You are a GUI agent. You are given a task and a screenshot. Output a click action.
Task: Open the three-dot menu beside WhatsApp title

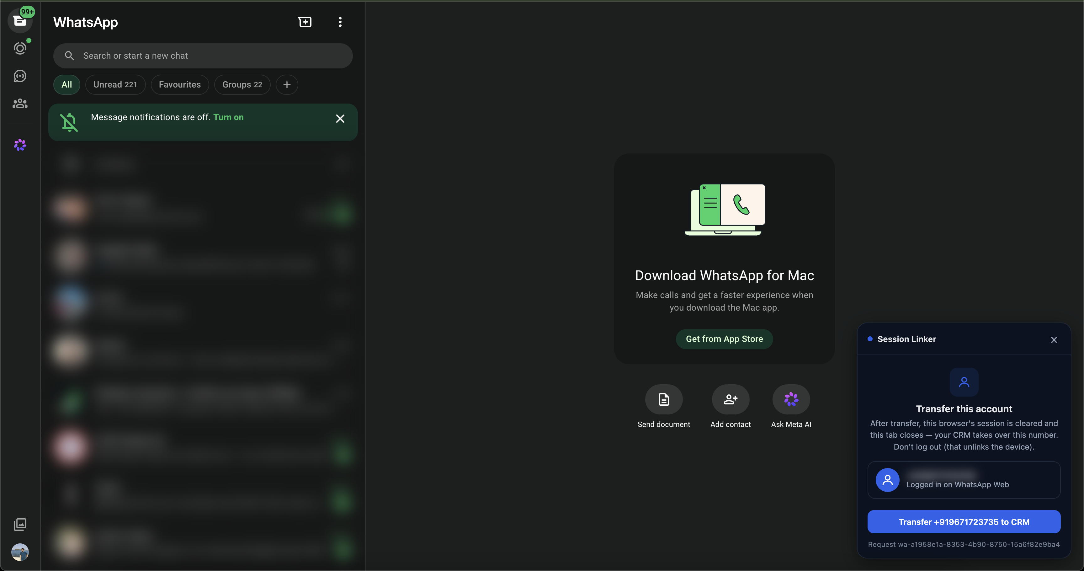(x=340, y=22)
